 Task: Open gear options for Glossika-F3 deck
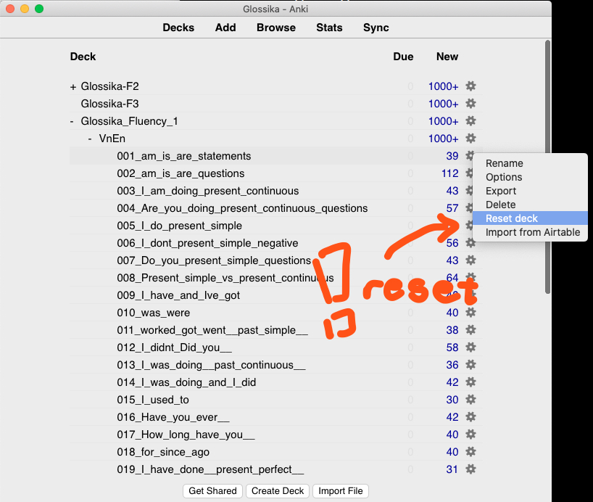(x=470, y=103)
